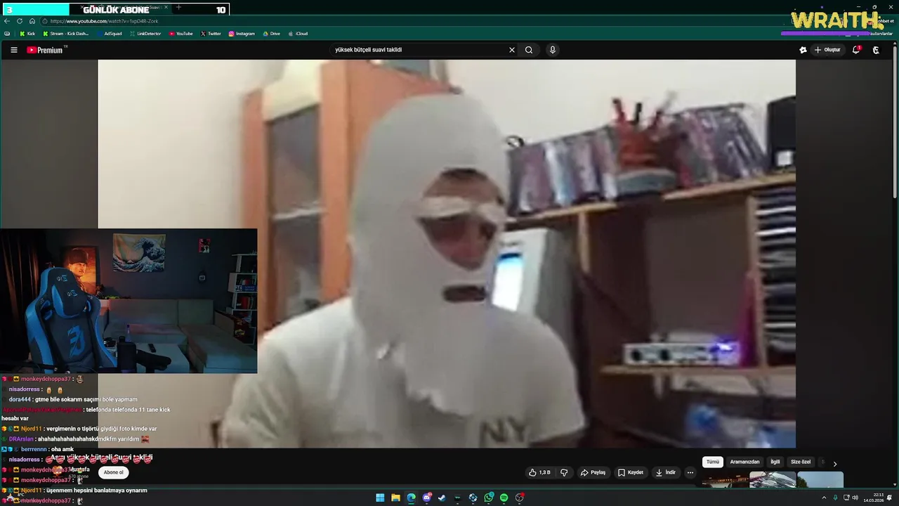899x506 pixels.
Task: Click the Oluştur create button
Action: point(827,50)
